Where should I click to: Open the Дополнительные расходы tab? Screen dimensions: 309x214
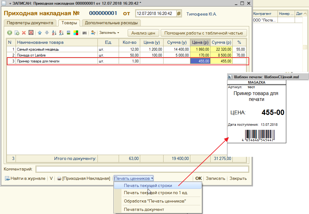pos(111,23)
